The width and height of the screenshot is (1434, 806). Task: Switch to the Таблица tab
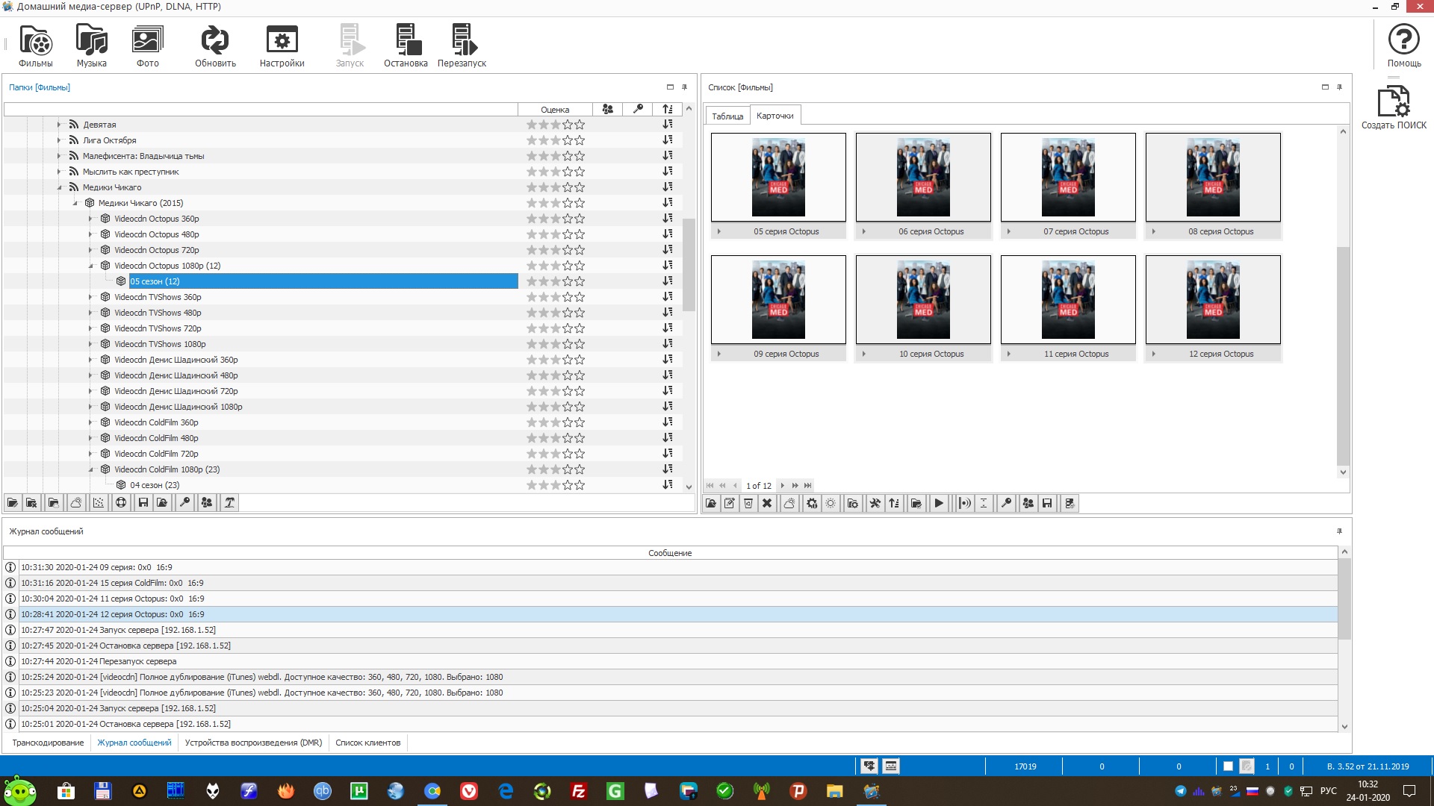pyautogui.click(x=727, y=116)
